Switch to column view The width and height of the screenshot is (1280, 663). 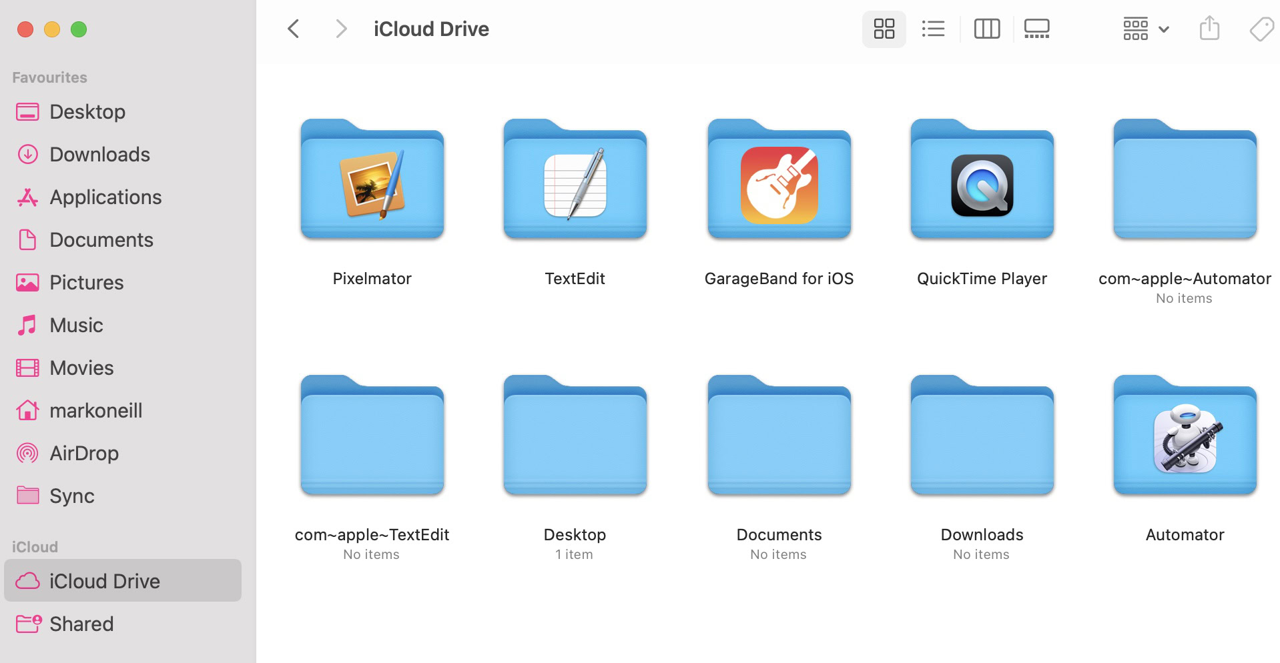pos(986,29)
